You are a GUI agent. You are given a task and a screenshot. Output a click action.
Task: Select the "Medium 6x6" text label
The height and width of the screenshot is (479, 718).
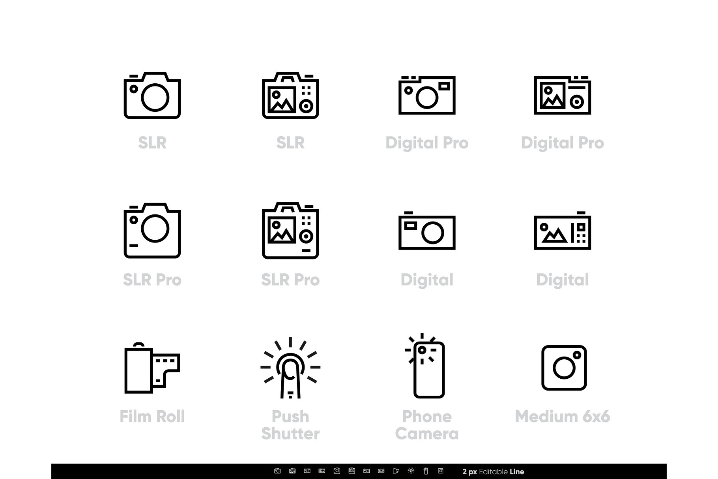click(562, 417)
